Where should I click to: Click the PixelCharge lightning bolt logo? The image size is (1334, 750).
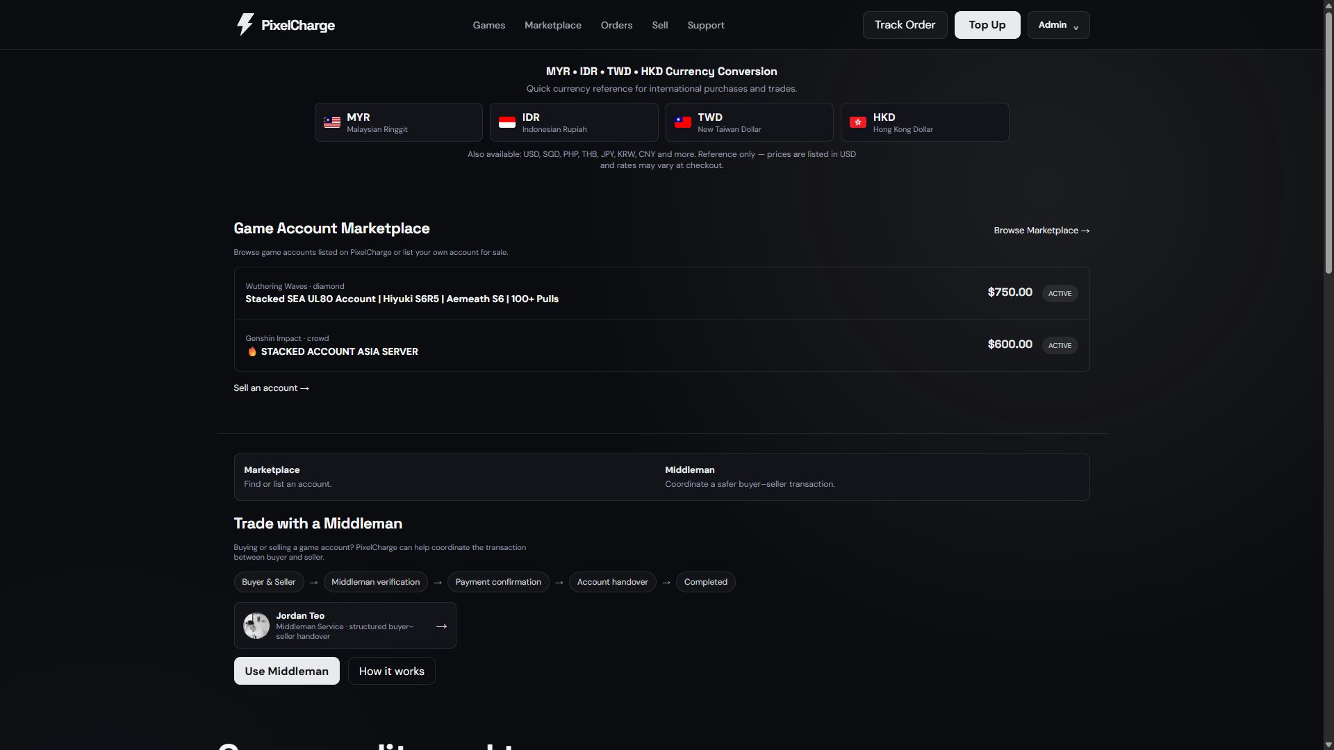point(245,25)
